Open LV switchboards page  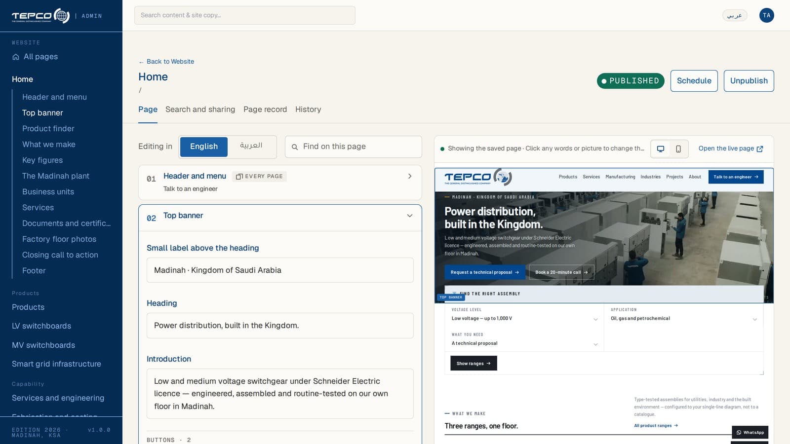pos(41,326)
